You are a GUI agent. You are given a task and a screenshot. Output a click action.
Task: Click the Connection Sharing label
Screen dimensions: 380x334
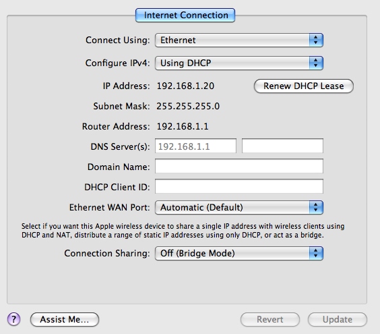click(107, 253)
